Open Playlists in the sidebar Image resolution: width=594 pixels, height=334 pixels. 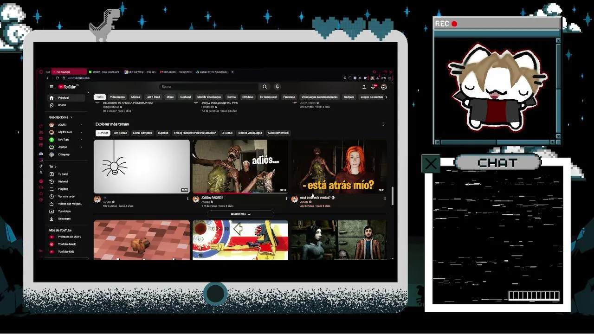pyautogui.click(x=66, y=189)
